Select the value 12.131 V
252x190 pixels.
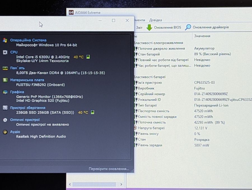tap(200, 128)
